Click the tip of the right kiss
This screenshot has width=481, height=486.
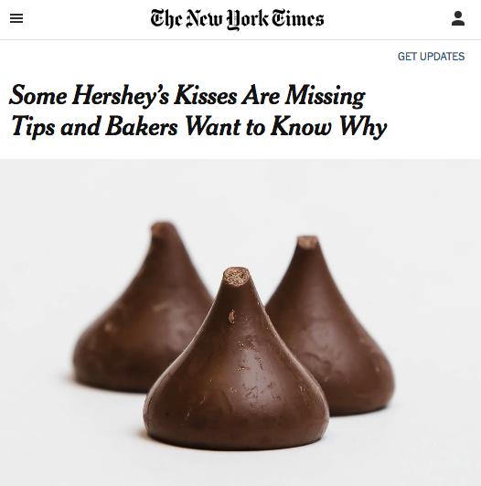[307, 242]
